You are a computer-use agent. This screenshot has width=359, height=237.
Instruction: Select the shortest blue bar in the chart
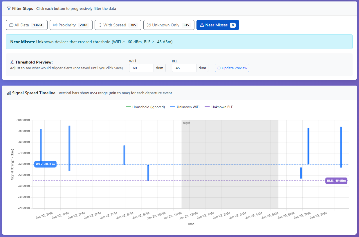[x=301, y=173]
